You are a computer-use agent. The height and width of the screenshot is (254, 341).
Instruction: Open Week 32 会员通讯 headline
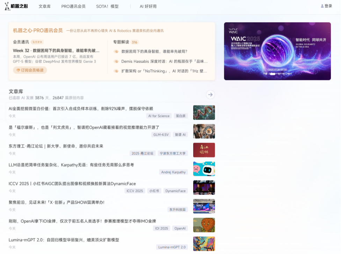[x=56, y=51]
